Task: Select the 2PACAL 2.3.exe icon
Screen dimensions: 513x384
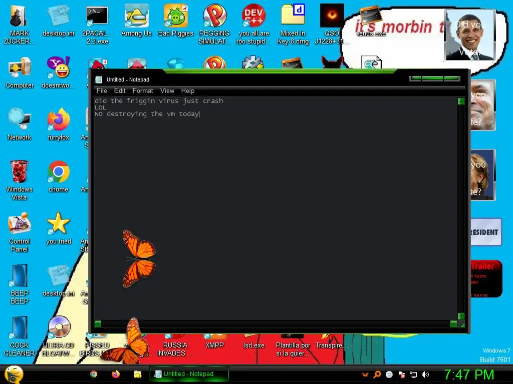Action: [x=97, y=24]
